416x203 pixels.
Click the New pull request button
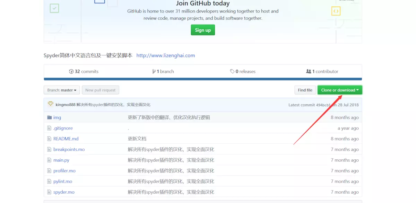coord(101,90)
